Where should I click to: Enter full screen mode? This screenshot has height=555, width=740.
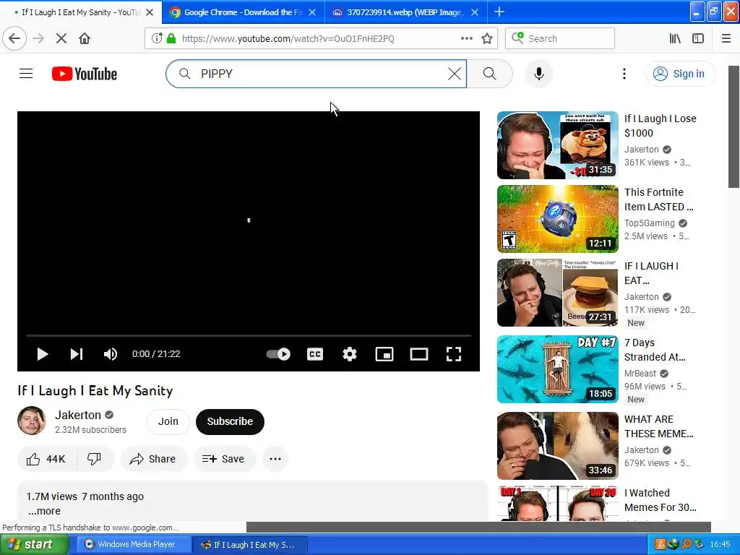pyautogui.click(x=454, y=354)
